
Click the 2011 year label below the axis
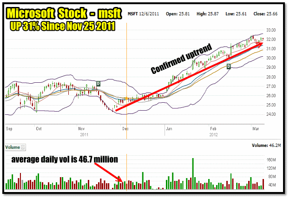[84, 134]
